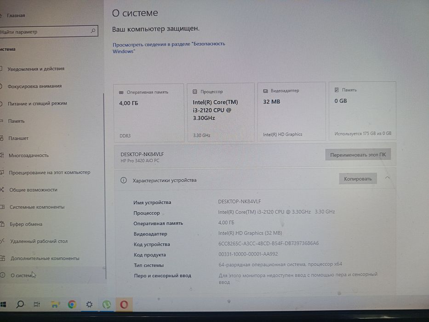
Task: Launch Google Chrome from the taskbar
Action: (72, 305)
